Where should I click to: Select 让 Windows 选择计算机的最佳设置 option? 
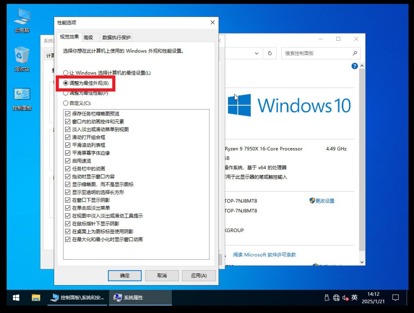click(66, 73)
